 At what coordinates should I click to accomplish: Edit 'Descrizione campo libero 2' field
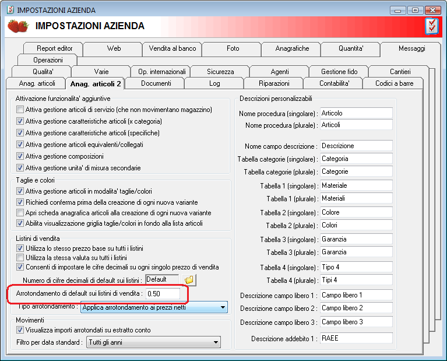356,307
